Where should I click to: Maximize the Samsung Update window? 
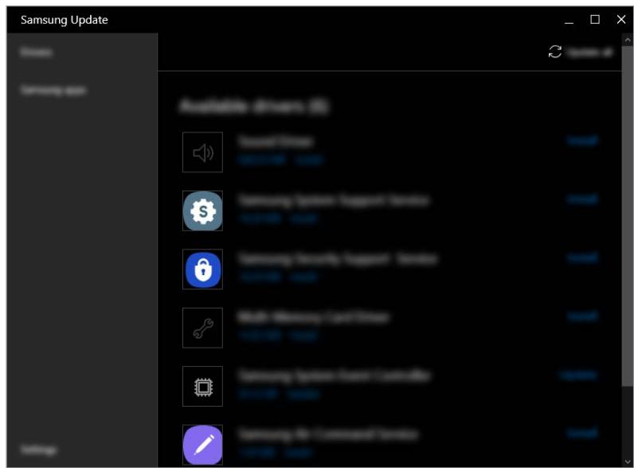click(595, 19)
